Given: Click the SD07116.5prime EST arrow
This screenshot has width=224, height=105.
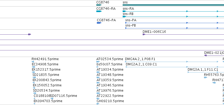Looking at the screenshot, I should click(x=52, y=98).
